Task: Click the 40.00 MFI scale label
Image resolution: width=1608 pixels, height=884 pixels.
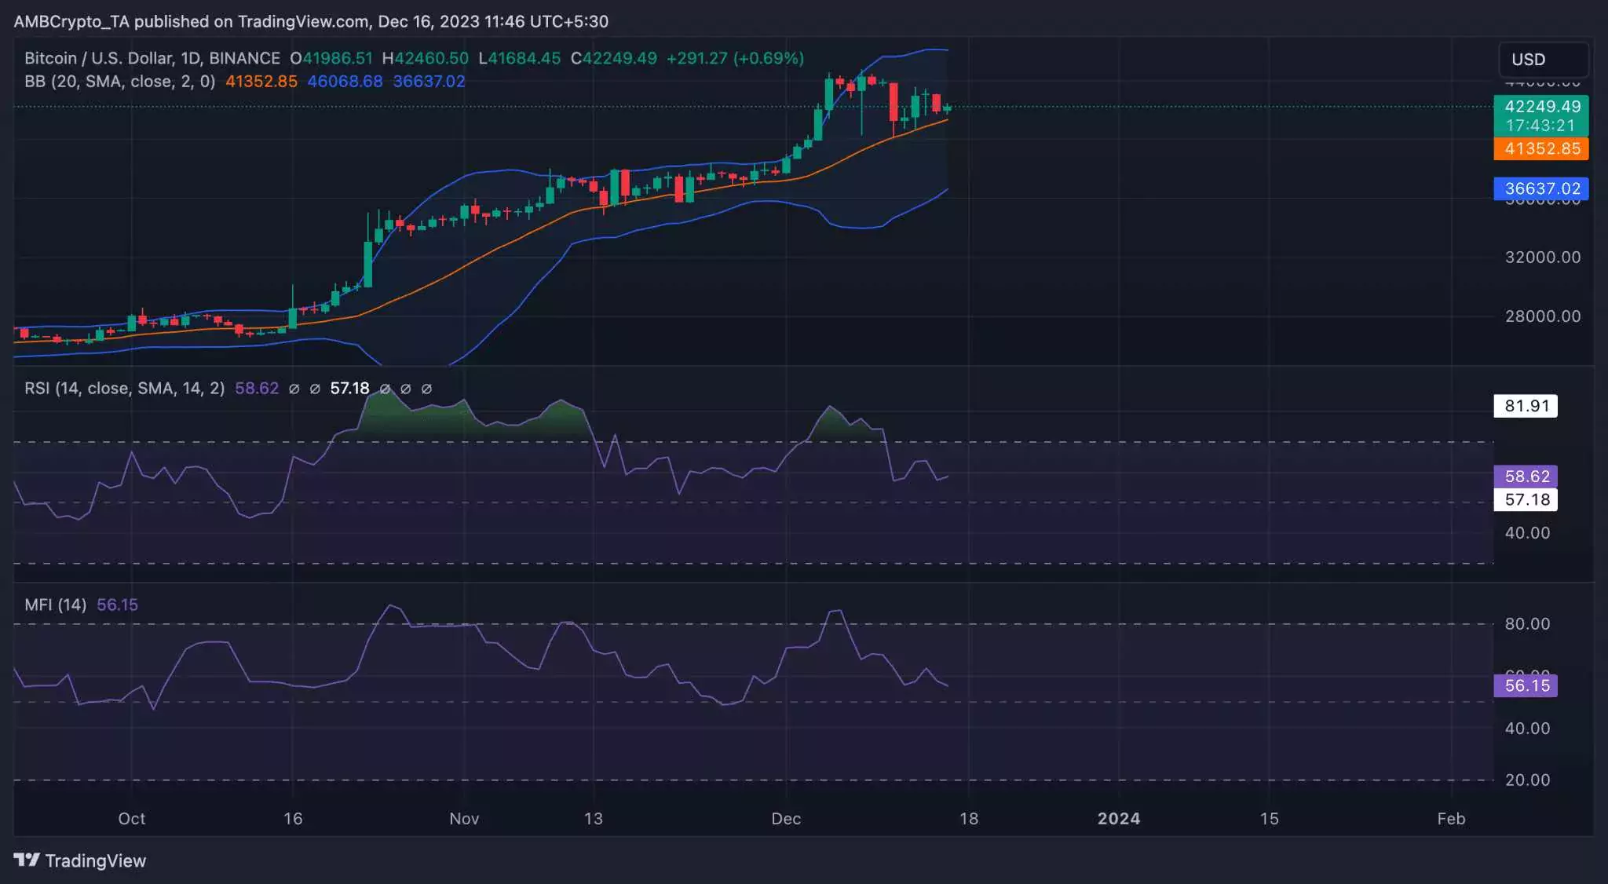Action: [1527, 729]
